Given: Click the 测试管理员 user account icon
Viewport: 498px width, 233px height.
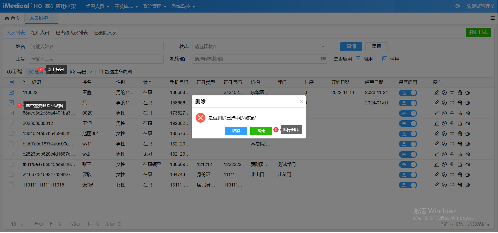Looking at the screenshot, I should coord(469,6).
